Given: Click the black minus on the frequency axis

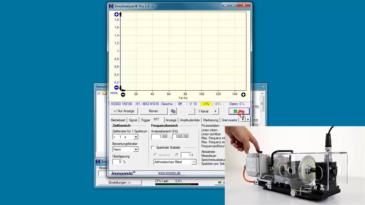Looking at the screenshot, I should [x=123, y=95].
